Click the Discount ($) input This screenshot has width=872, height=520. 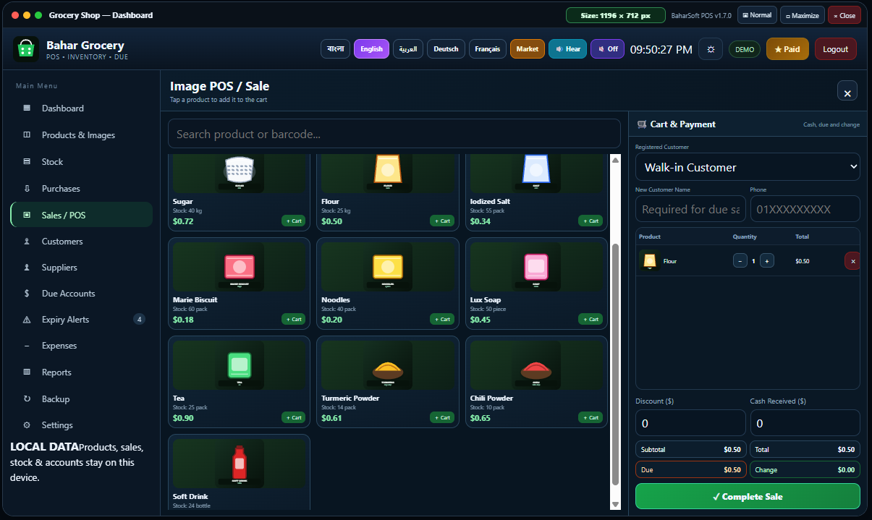tap(690, 423)
